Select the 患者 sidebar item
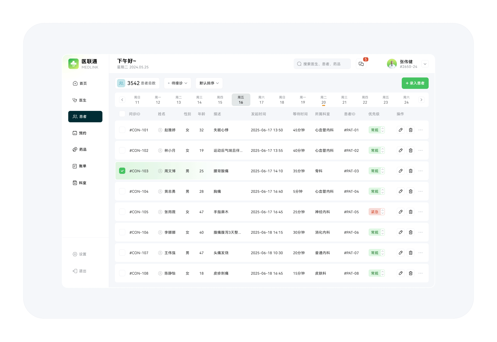 pyautogui.click(x=85, y=117)
